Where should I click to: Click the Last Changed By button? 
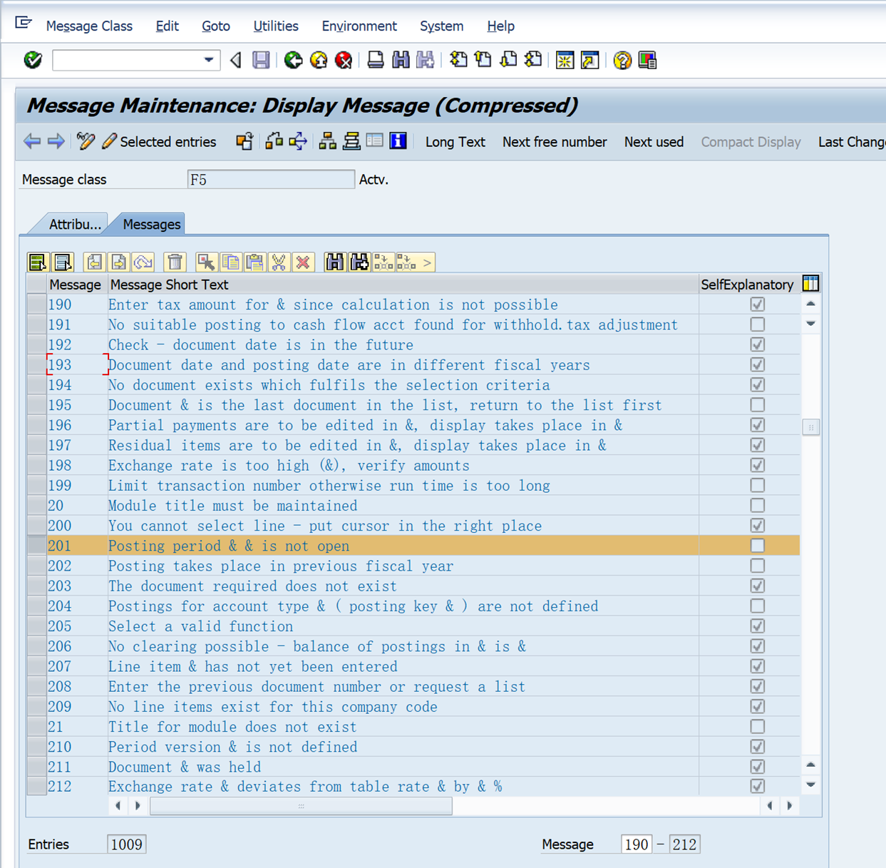click(x=851, y=142)
